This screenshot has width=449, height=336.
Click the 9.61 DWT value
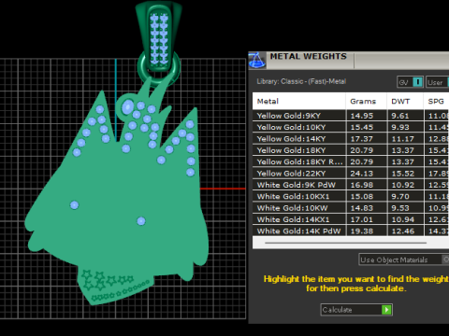point(400,116)
